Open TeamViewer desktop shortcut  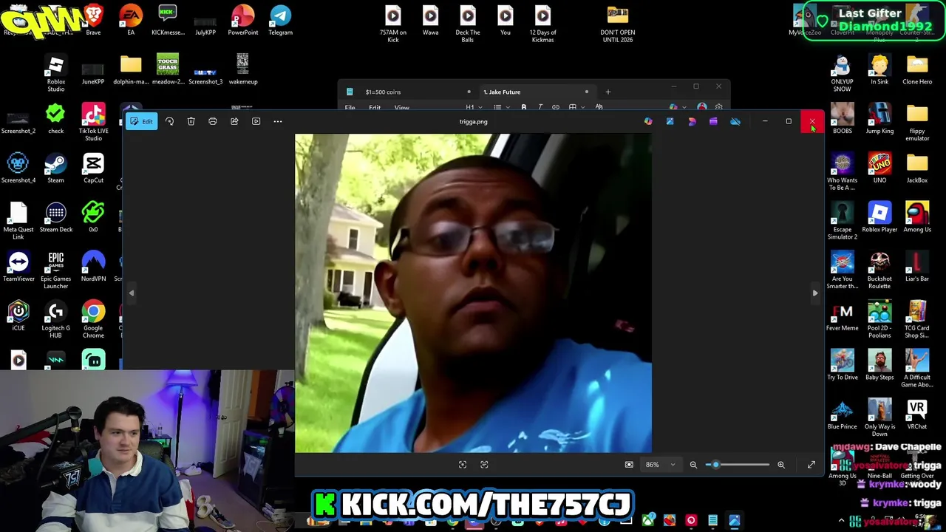click(x=18, y=267)
